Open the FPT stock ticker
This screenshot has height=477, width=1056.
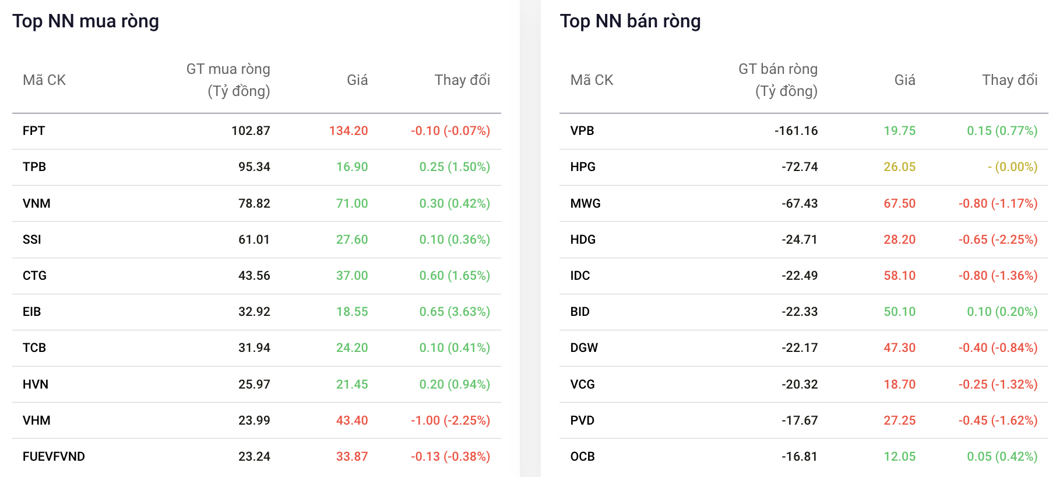click(x=34, y=131)
